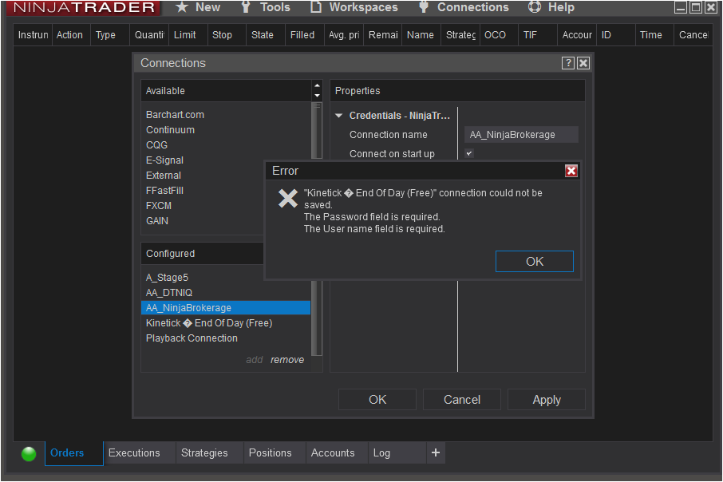The height and width of the screenshot is (482, 723).
Task: Open the New menu with star icon
Action: [198, 7]
